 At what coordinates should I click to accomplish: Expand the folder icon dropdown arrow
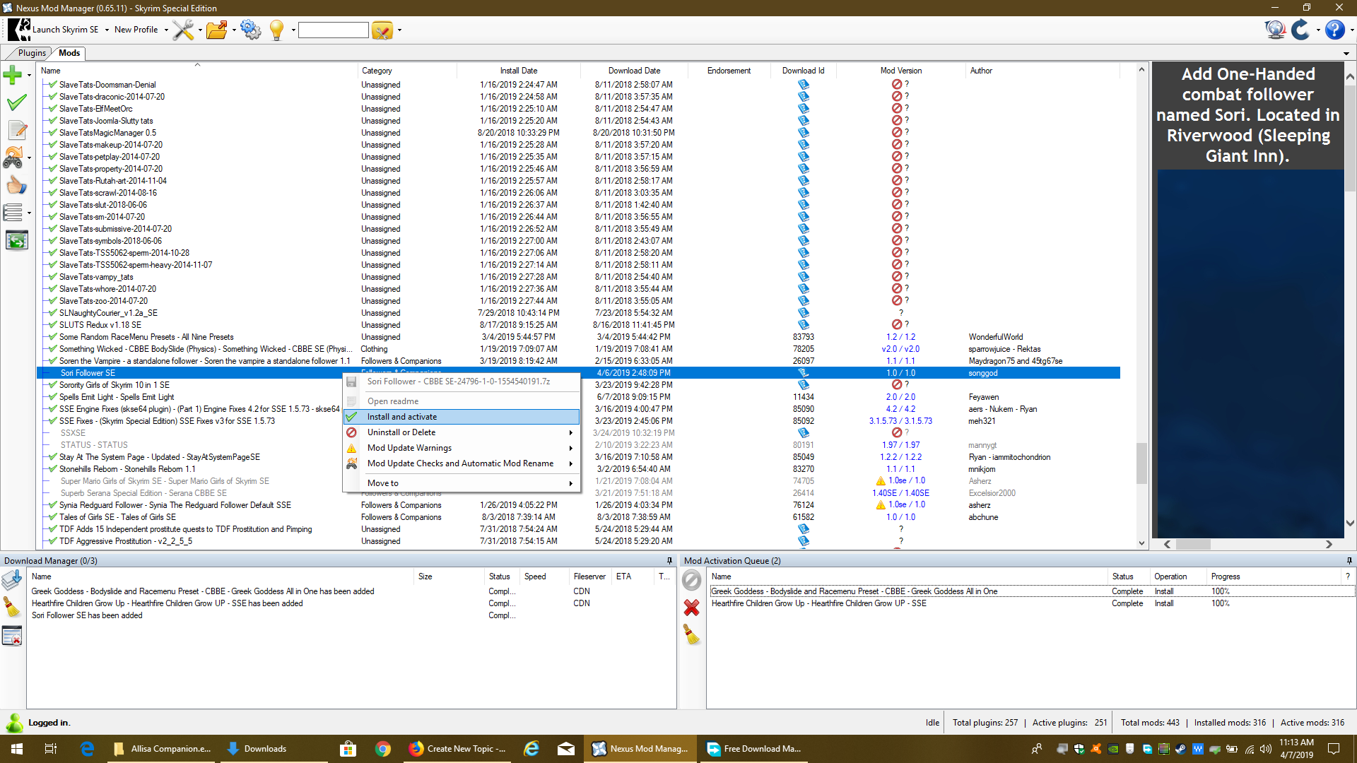234,30
